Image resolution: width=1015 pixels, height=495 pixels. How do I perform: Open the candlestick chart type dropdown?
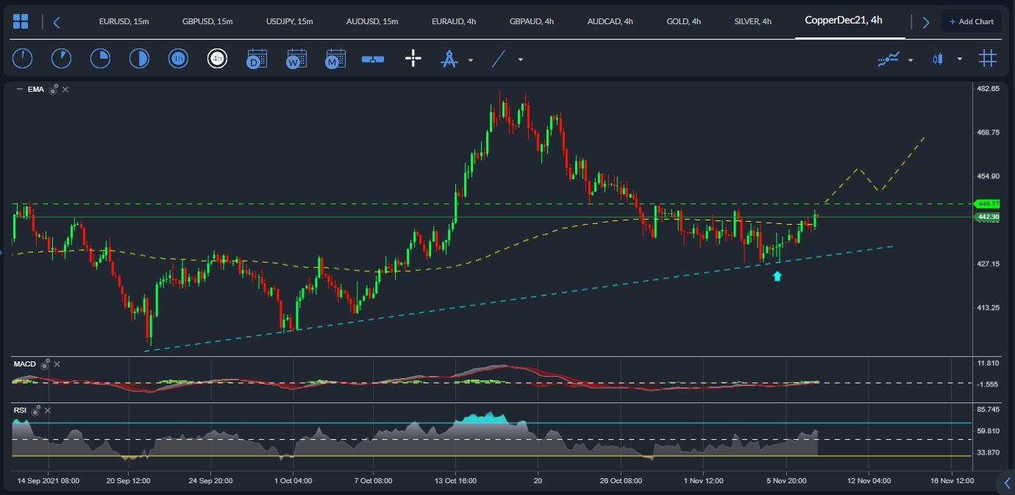point(959,59)
